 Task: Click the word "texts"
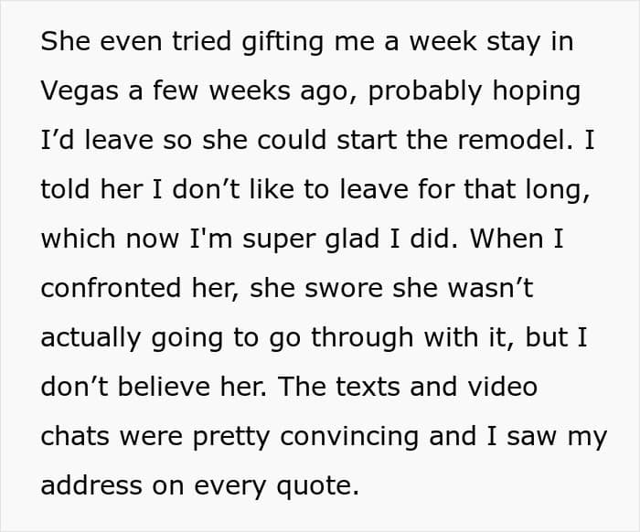[368, 387]
